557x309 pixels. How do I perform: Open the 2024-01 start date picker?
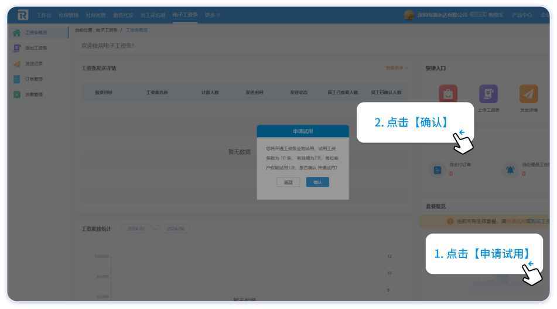coord(136,229)
